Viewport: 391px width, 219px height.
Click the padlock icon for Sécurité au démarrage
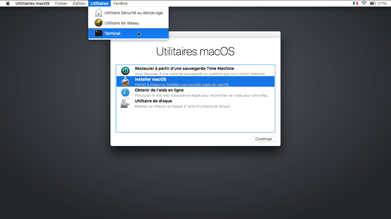point(98,13)
